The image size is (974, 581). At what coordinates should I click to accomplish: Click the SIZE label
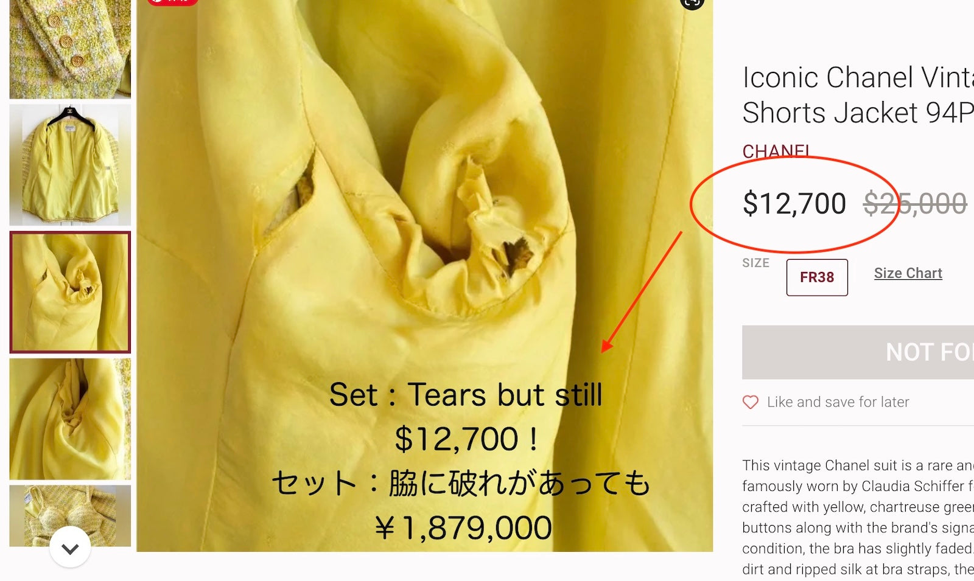pyautogui.click(x=756, y=263)
